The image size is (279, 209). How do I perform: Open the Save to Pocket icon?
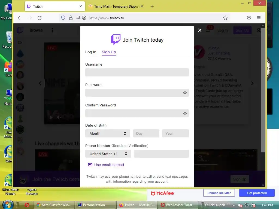coord(249,18)
